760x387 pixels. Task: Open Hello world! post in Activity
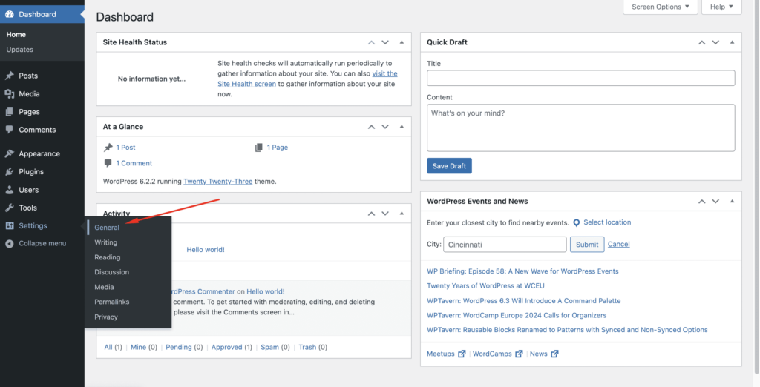206,249
